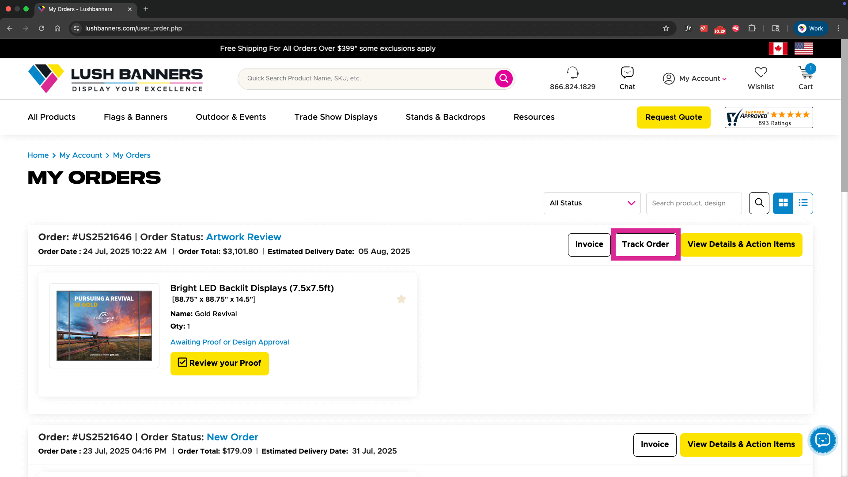Click Track Order for order US2521646

tap(645, 245)
